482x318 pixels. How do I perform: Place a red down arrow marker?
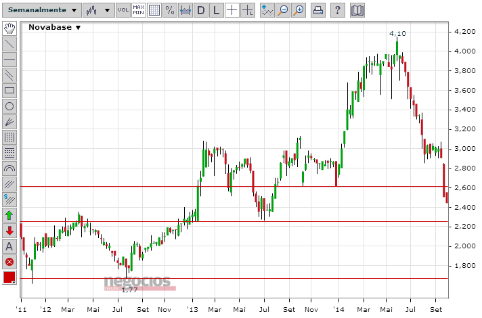9,231
